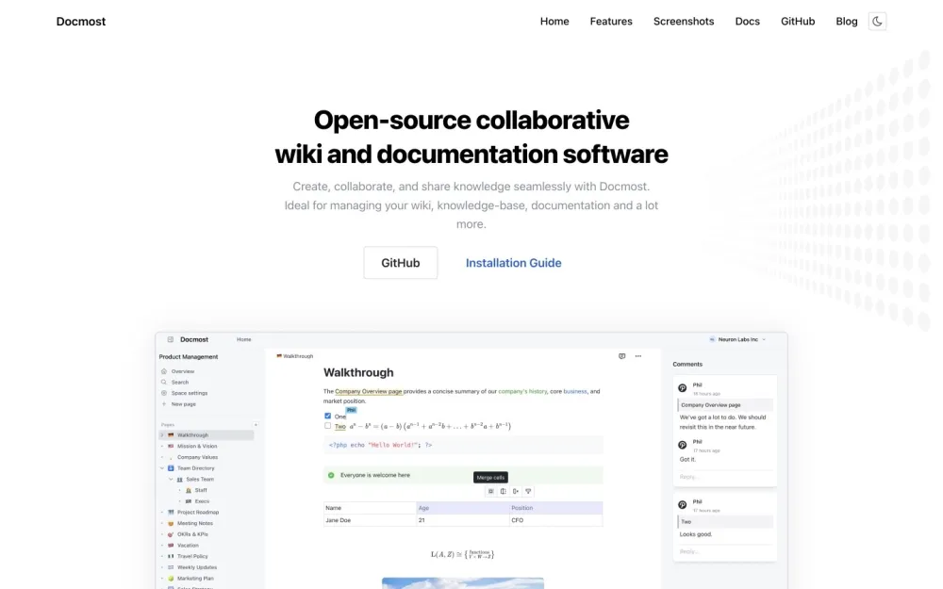943x589 pixels.
Task: Select the delete icon in the table toolbar
Action: point(528,491)
